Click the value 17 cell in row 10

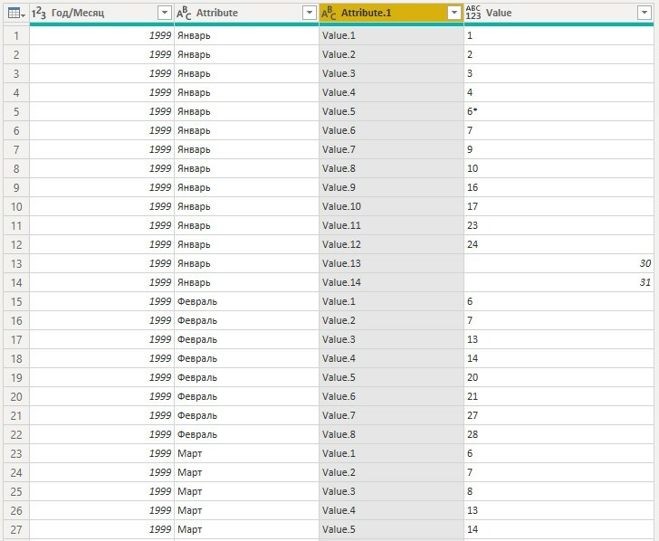(x=559, y=206)
